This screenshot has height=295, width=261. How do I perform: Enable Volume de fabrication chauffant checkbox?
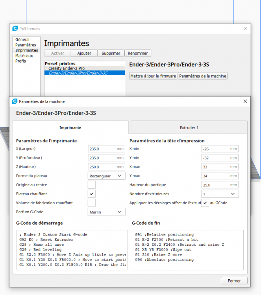[92, 203]
